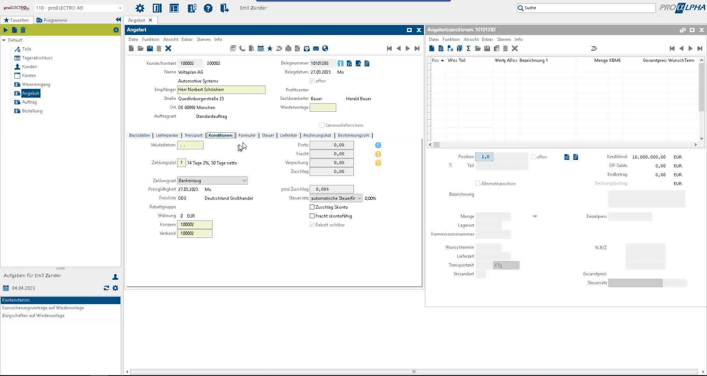
Task: Open the company selector 110 - proELECTRO AG
Action: point(79,8)
